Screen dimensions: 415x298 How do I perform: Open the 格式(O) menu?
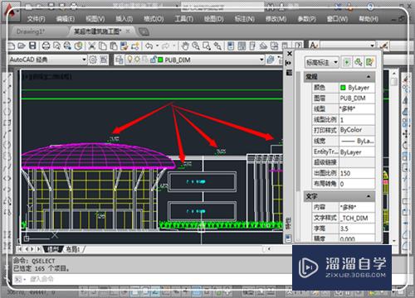[x=154, y=19]
